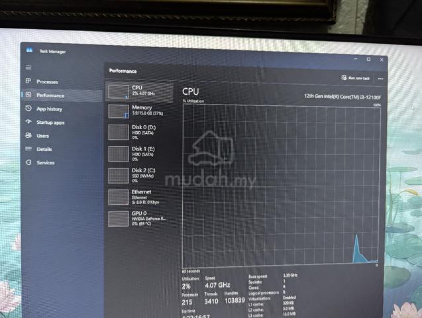Select the CPU mini graph thumbnail
422x318 pixels.
click(x=119, y=92)
